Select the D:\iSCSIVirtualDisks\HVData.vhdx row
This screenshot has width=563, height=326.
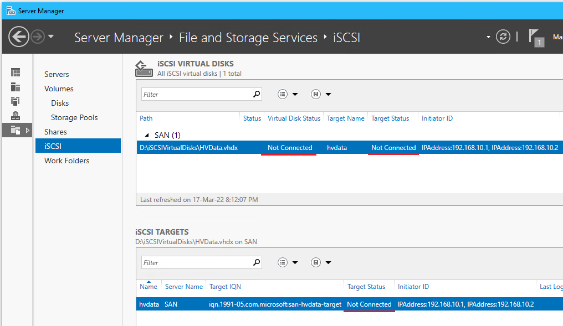(x=349, y=147)
